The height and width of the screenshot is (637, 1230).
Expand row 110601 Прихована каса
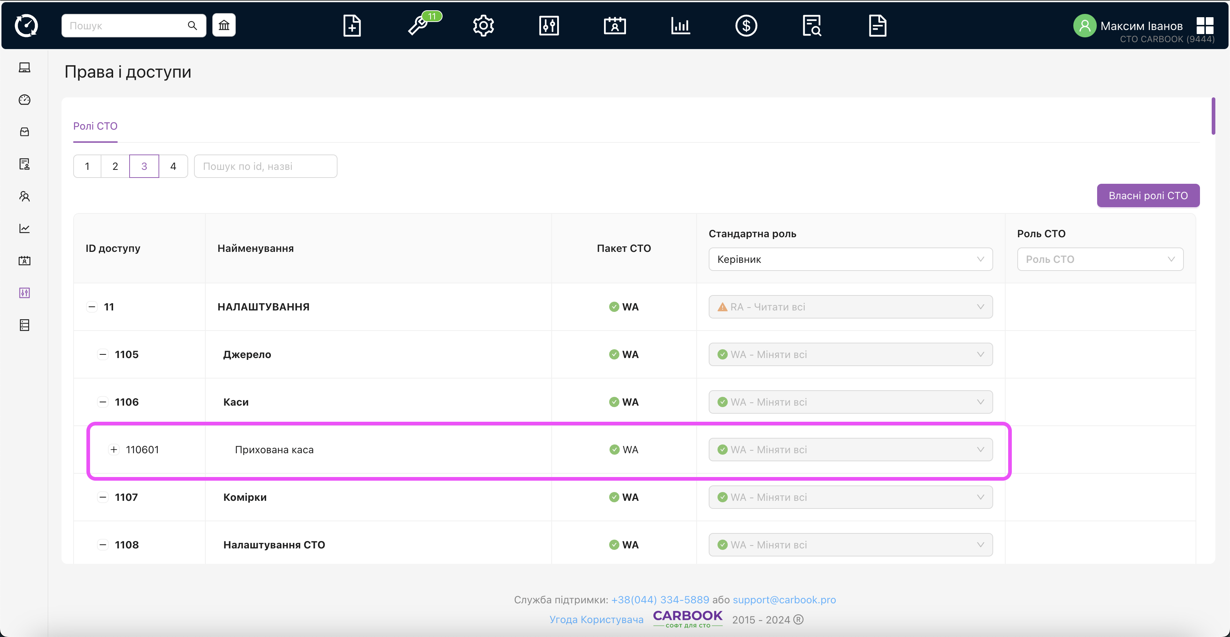click(x=113, y=449)
